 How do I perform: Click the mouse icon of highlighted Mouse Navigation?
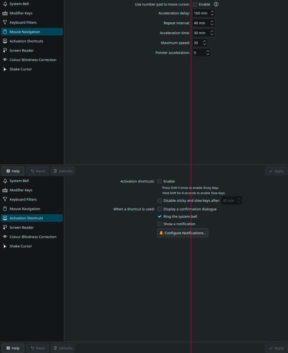5,32
